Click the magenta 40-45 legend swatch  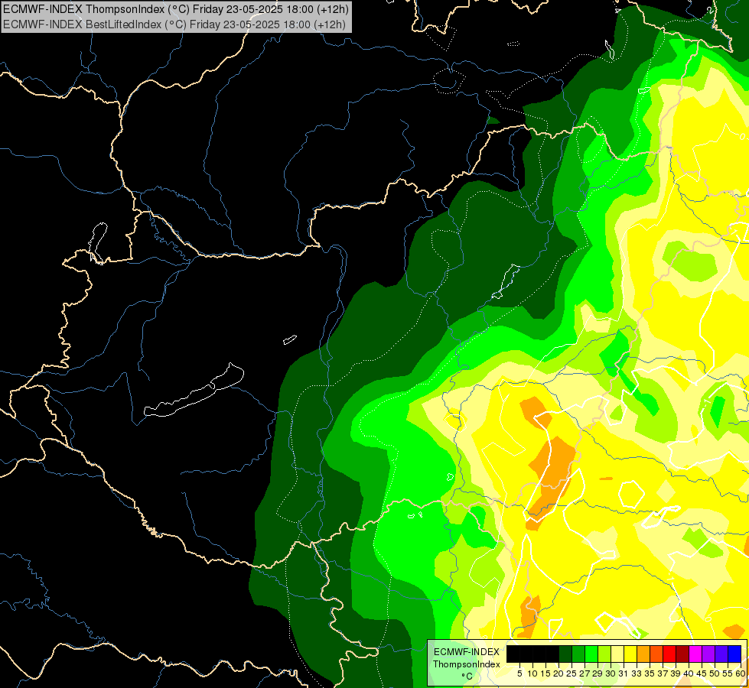[x=695, y=654]
